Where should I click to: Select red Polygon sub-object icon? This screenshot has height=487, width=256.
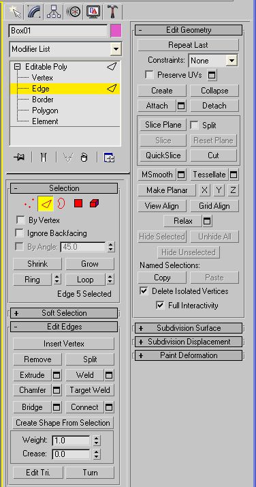click(78, 203)
